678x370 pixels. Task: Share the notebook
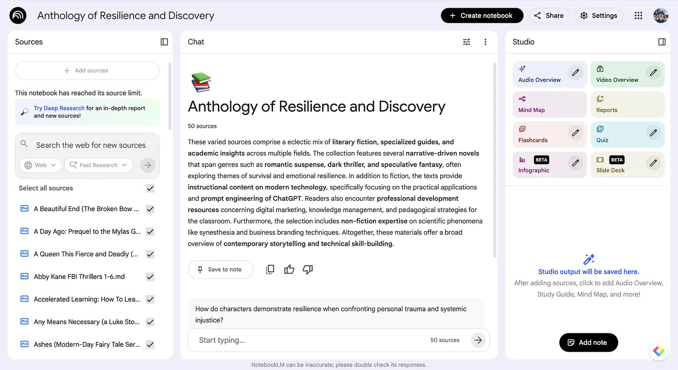pyautogui.click(x=549, y=15)
